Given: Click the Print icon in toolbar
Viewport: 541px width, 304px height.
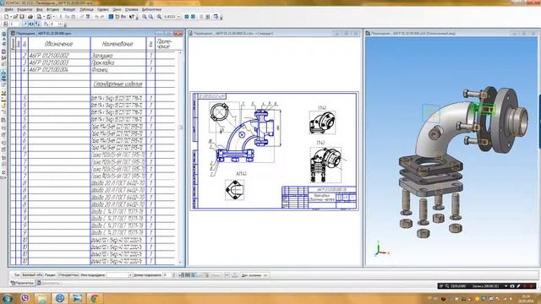Looking at the screenshot, I should coord(30,17).
